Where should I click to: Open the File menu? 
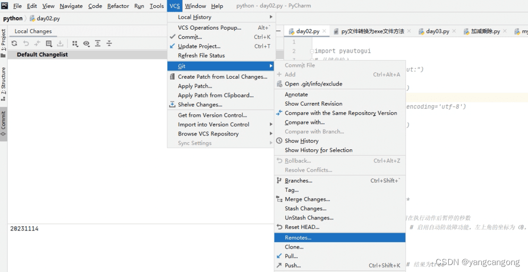click(17, 6)
